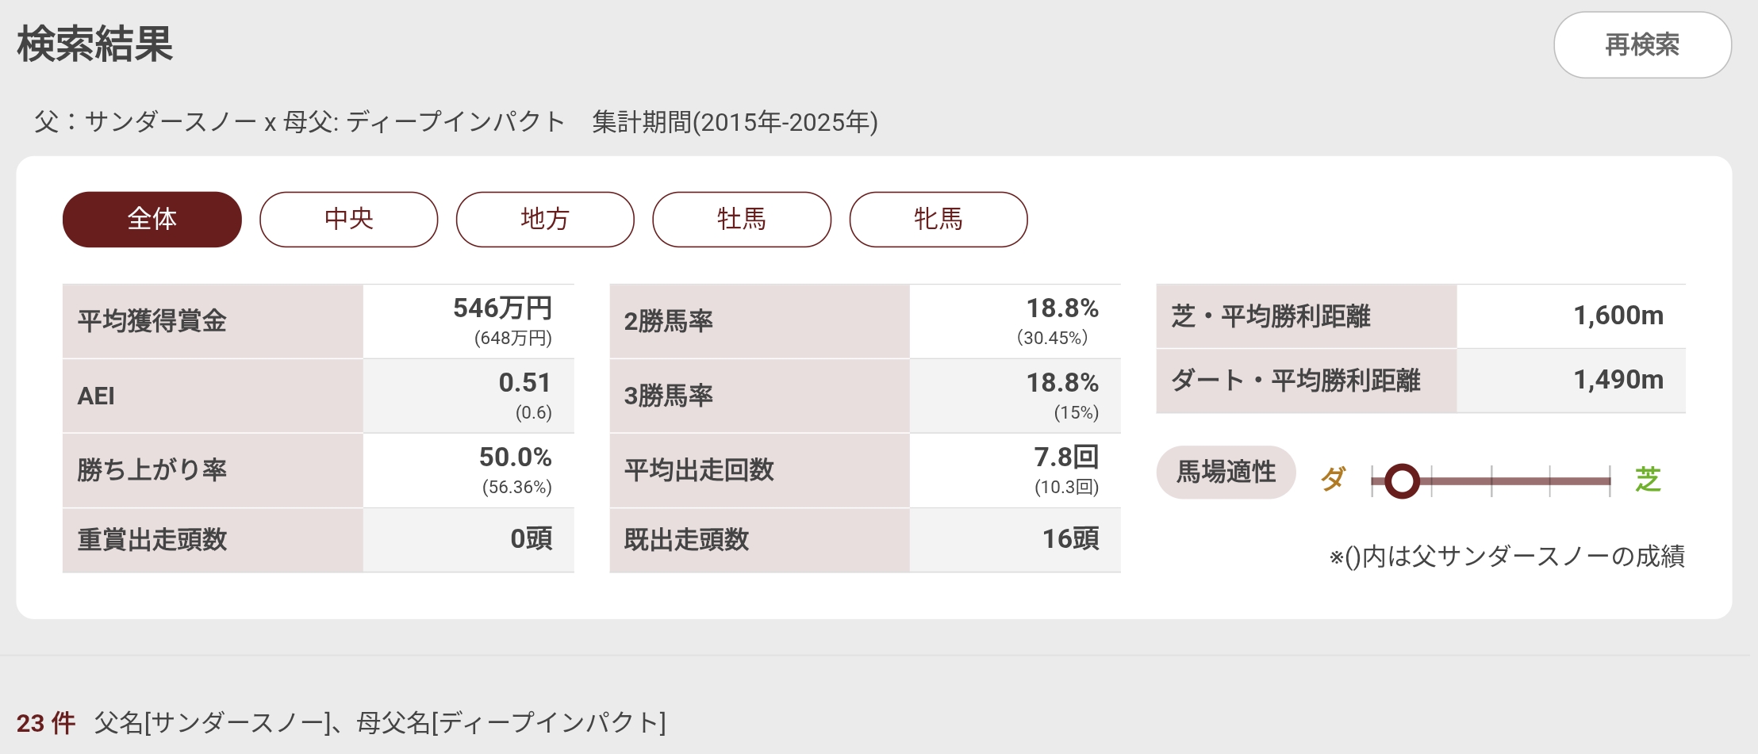Filter results by 牡馬
This screenshot has width=1758, height=754.
point(742,219)
